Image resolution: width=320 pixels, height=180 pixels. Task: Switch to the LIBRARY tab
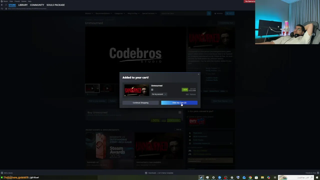23,5
